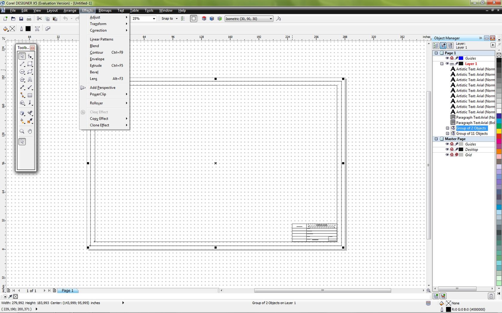Image resolution: width=502 pixels, height=313 pixels.
Task: Choose Envelope from Effects menu
Action: [105, 59]
